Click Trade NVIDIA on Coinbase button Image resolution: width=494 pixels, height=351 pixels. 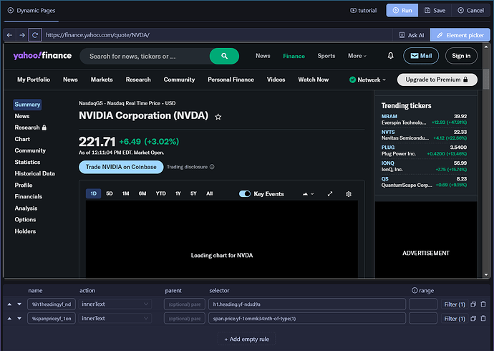[x=121, y=167]
